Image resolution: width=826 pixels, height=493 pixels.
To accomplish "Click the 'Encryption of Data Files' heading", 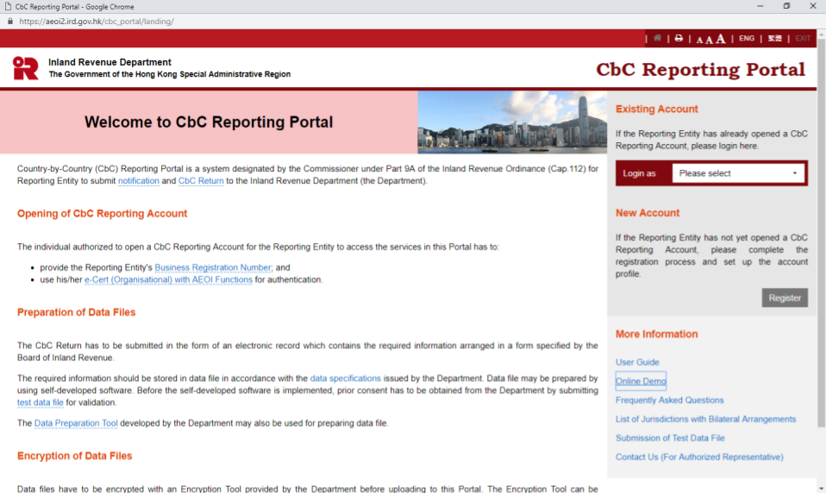I will pos(75,456).
